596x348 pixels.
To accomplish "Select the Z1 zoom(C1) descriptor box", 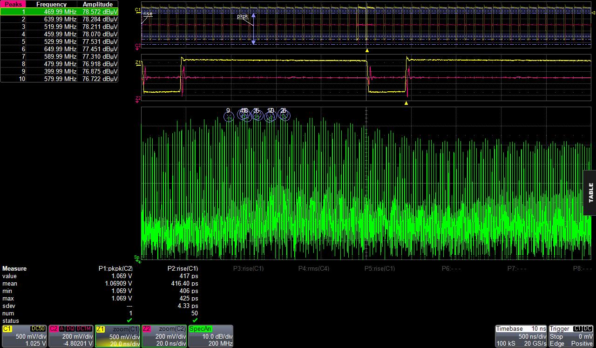I will pos(117,336).
